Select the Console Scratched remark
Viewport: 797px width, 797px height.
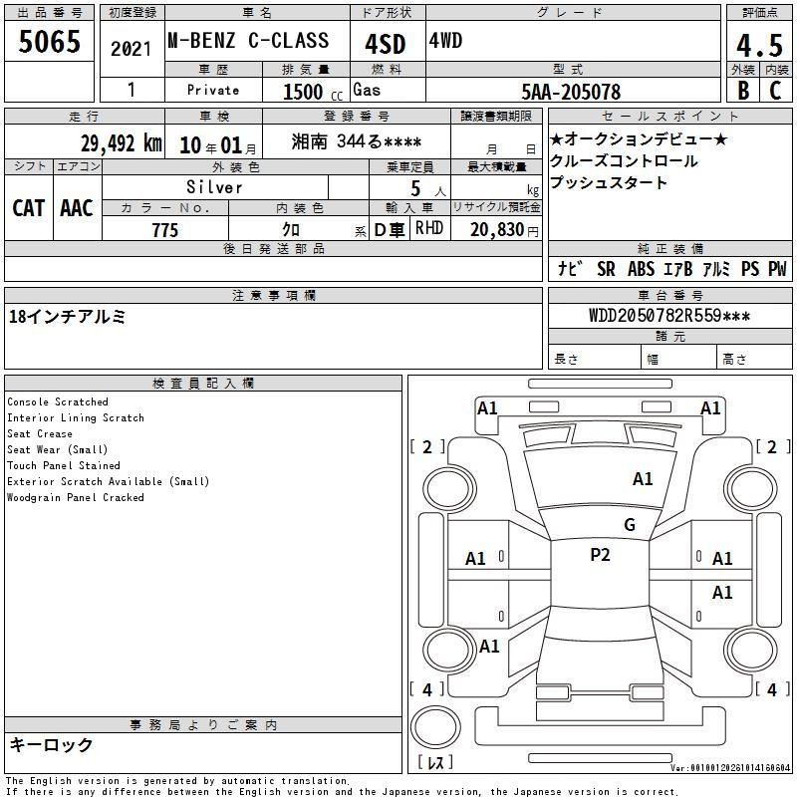58,401
